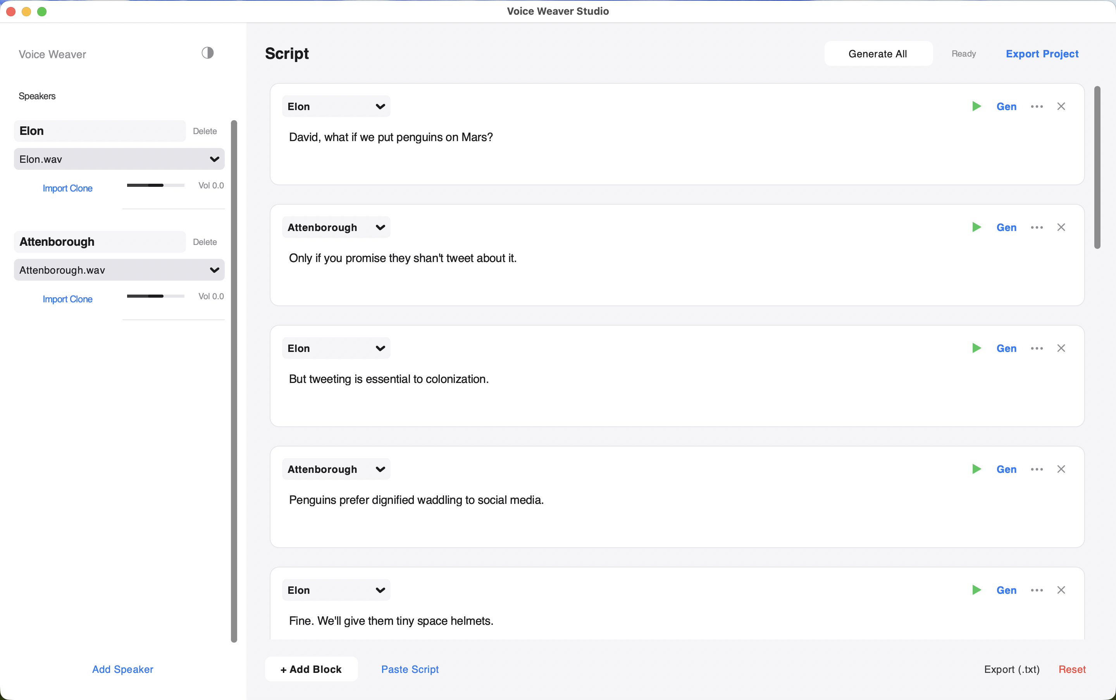Remove the final Elon script block

point(1061,590)
